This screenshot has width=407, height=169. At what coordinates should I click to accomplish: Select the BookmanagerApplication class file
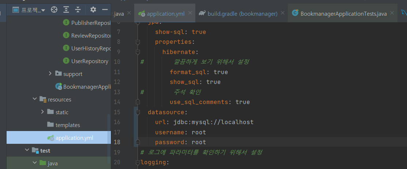(x=83, y=87)
